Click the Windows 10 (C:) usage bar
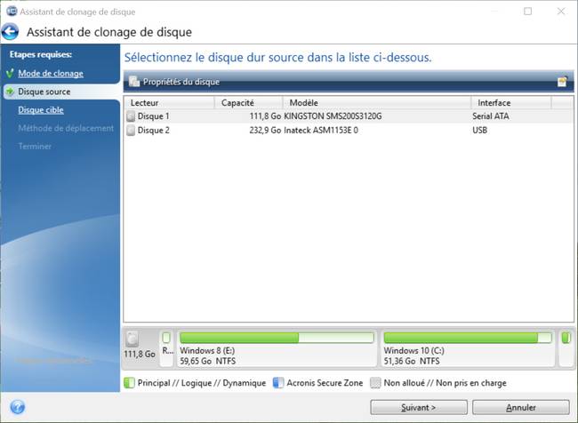The height and width of the screenshot is (423, 578). 468,338
